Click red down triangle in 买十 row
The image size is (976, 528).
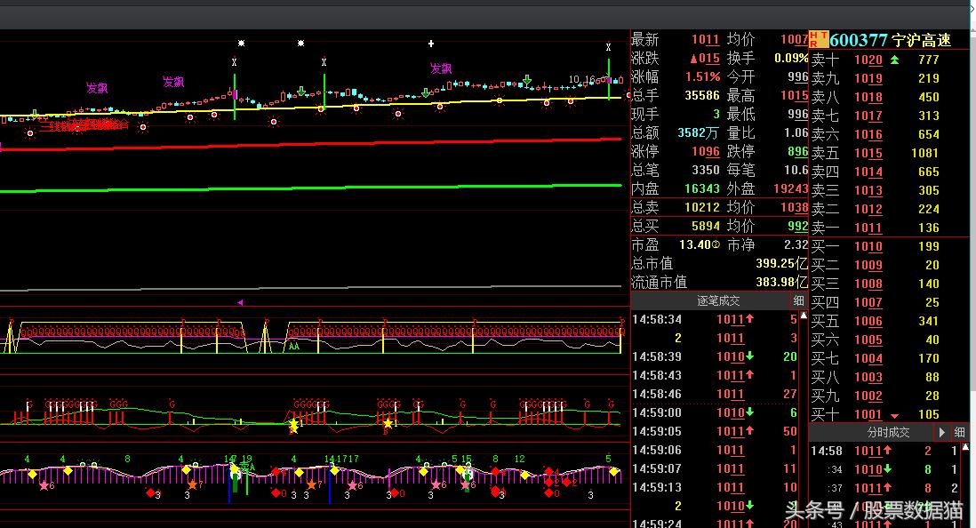[x=894, y=415]
